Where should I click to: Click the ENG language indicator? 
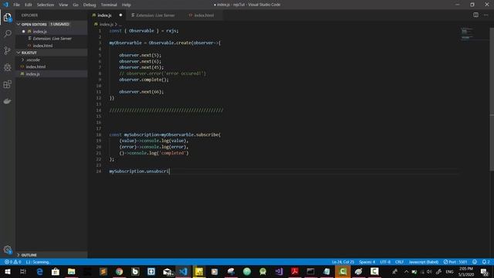pyautogui.click(x=449, y=272)
